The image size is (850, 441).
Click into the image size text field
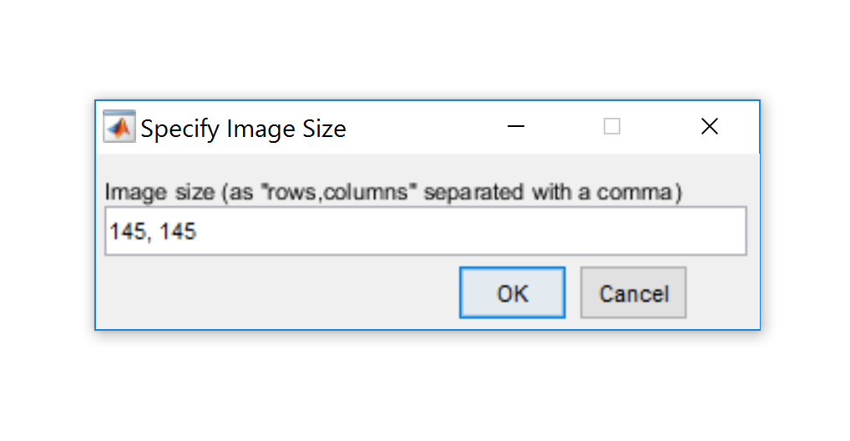pyautogui.click(x=426, y=231)
